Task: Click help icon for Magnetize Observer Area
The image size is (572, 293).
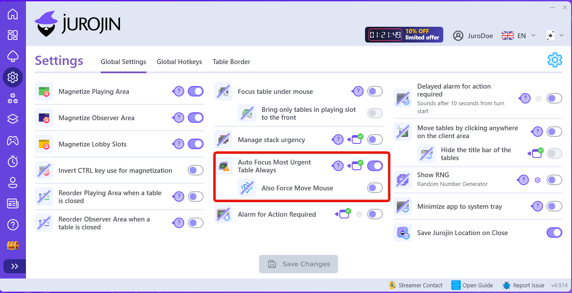Action: click(179, 118)
